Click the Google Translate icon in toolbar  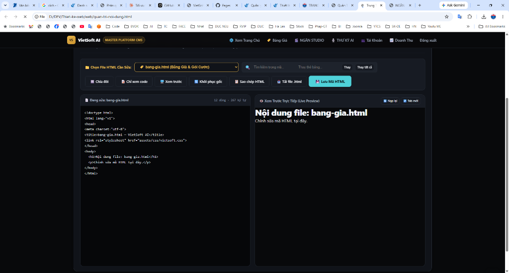click(x=460, y=16)
